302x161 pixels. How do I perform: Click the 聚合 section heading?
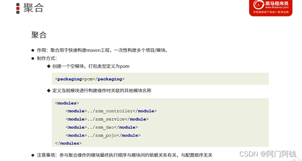(39, 35)
